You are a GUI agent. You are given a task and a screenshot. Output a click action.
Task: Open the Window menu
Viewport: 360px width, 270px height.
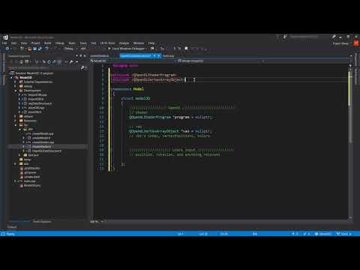pos(139,43)
